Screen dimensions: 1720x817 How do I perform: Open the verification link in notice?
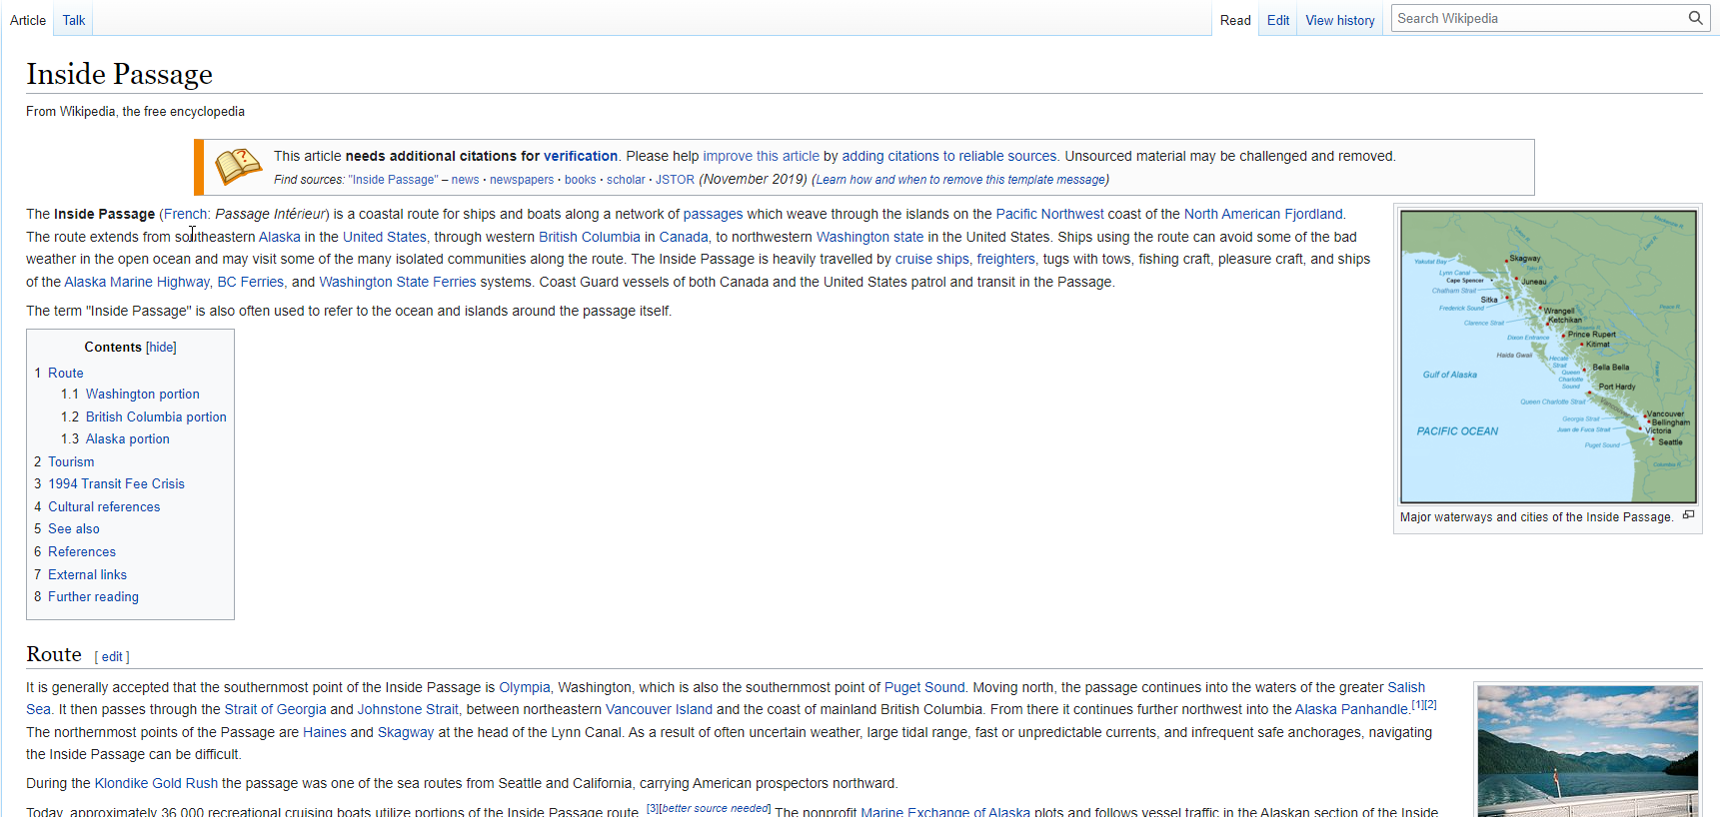tap(581, 156)
